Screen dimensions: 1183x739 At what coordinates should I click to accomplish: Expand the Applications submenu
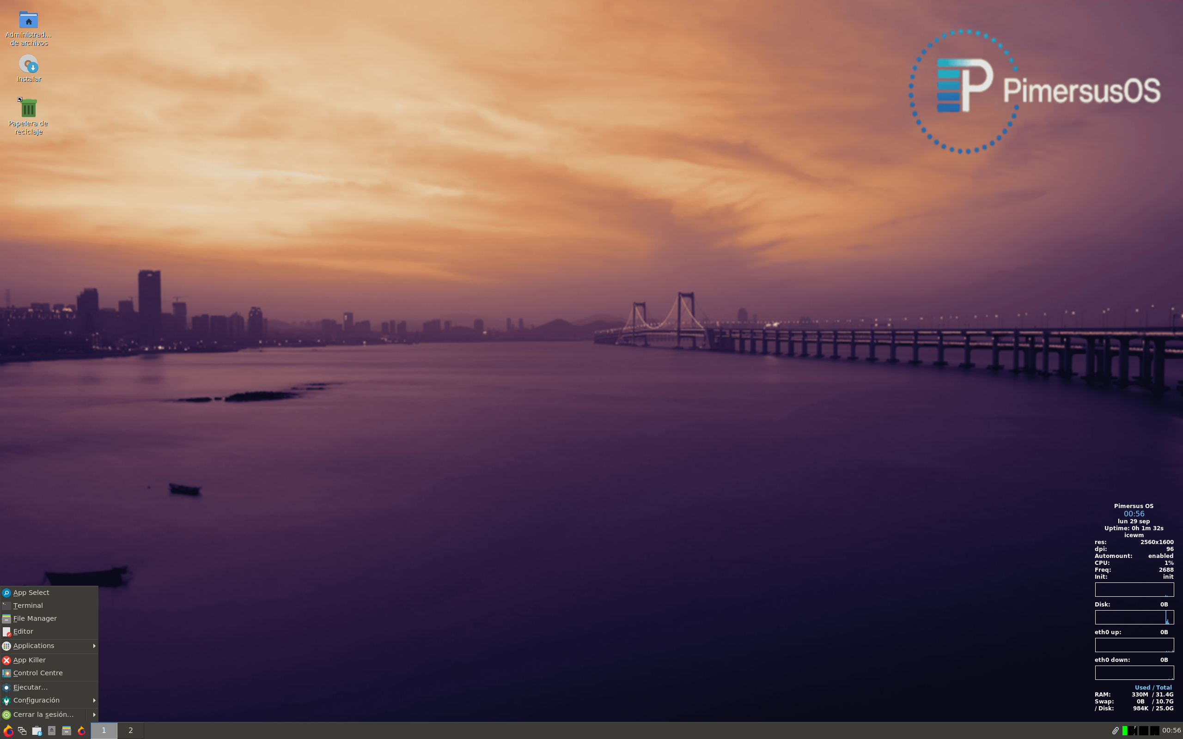pyautogui.click(x=49, y=646)
